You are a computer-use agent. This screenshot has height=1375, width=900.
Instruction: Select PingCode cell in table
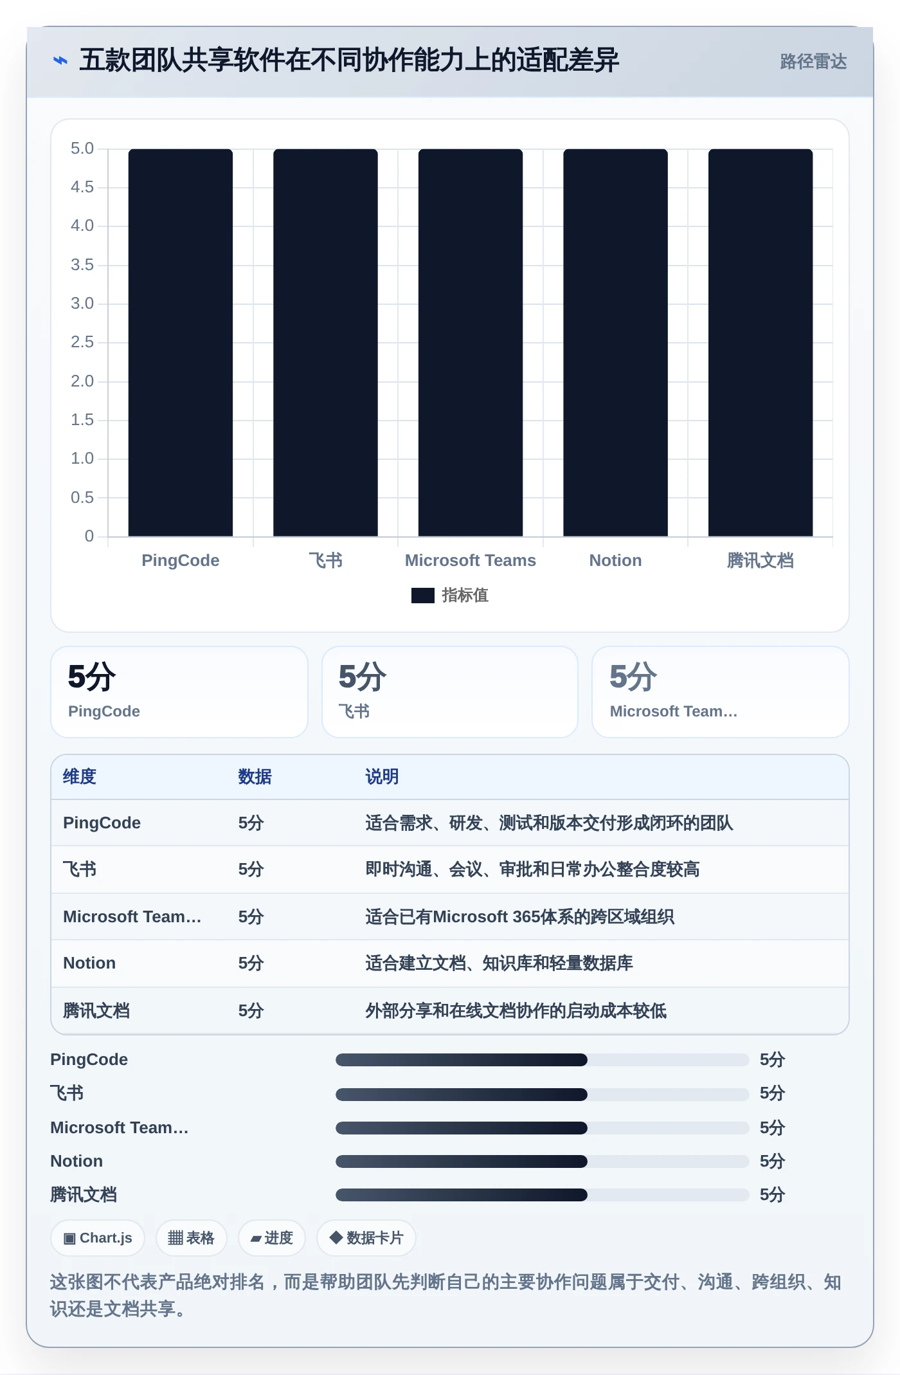coord(102,823)
